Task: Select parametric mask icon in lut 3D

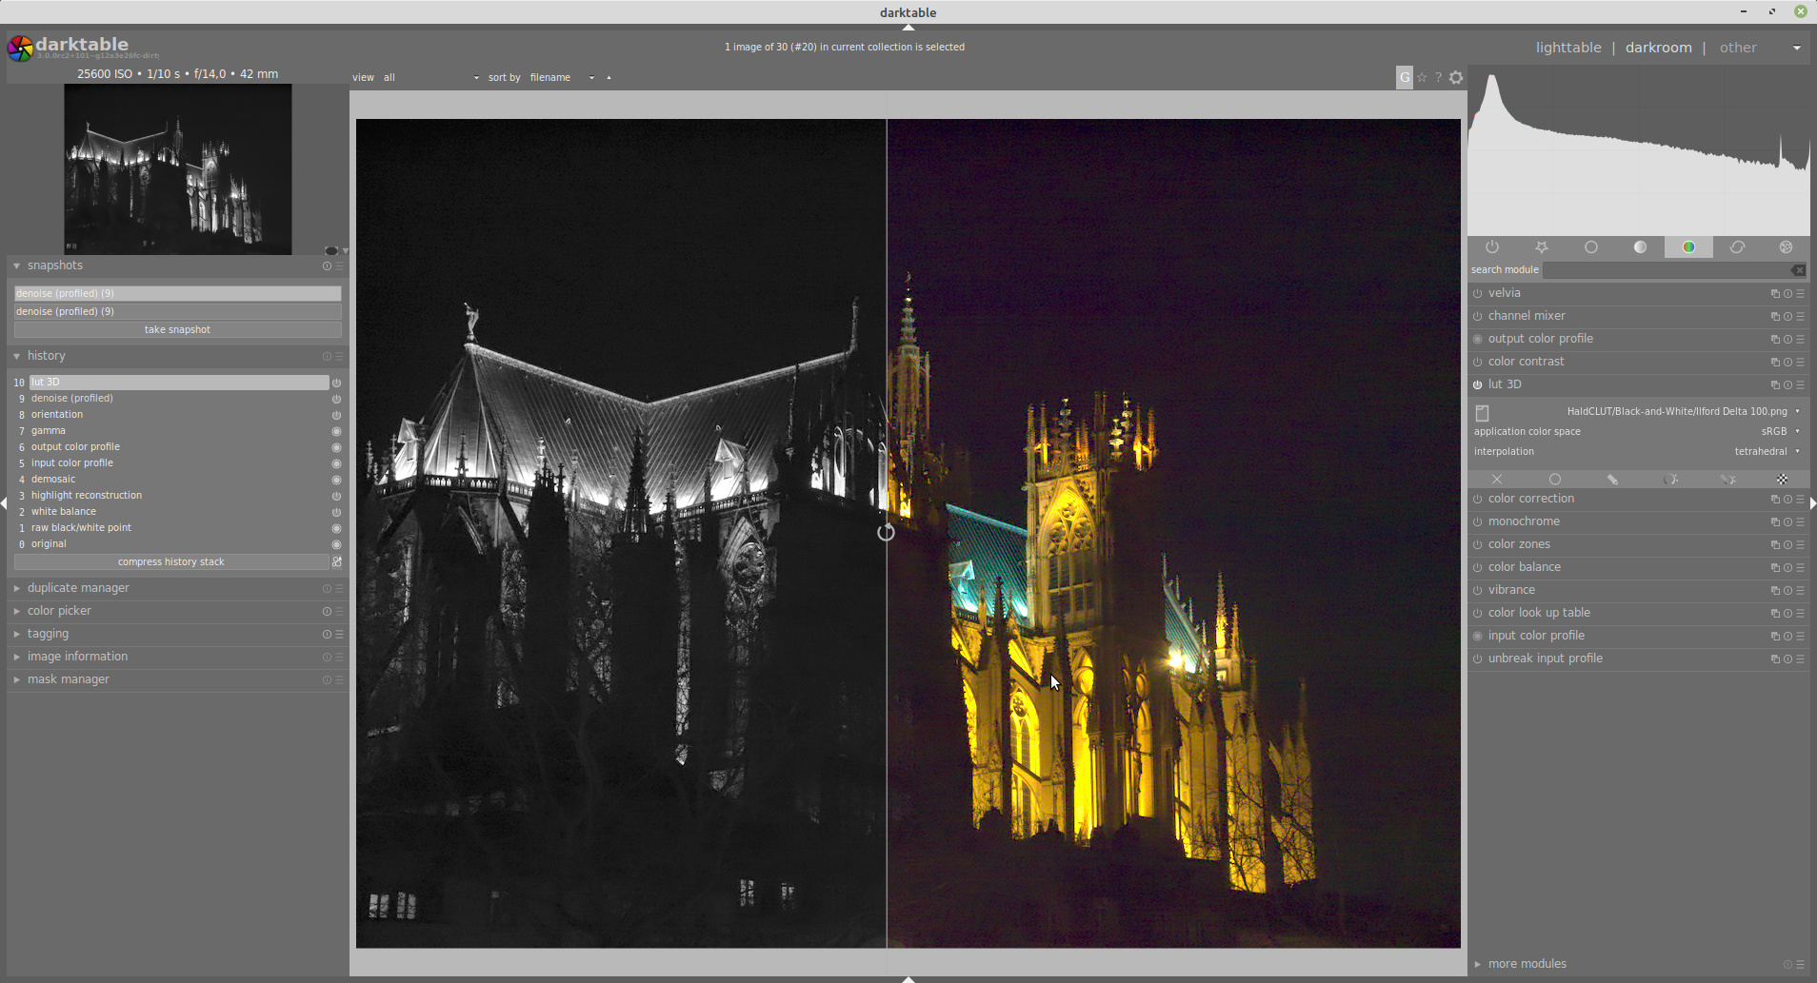Action: [x=1670, y=480]
